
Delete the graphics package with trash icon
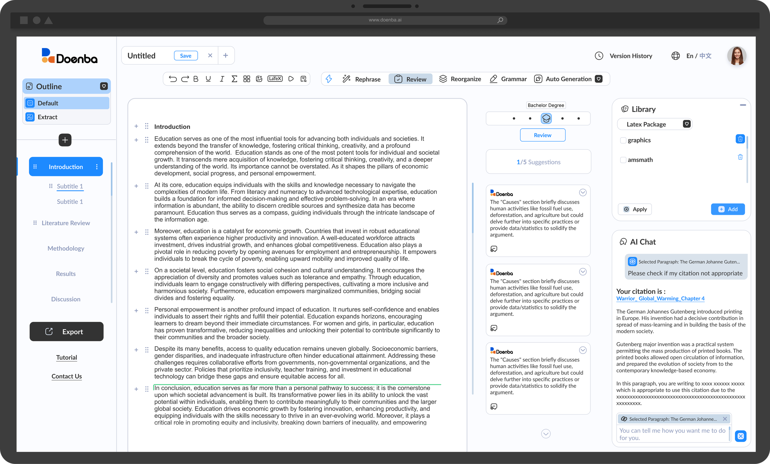740,139
